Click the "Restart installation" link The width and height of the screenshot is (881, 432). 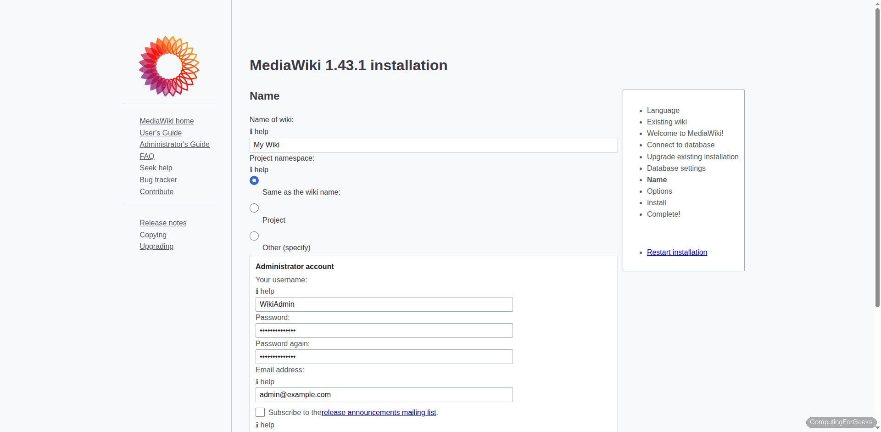[677, 252]
